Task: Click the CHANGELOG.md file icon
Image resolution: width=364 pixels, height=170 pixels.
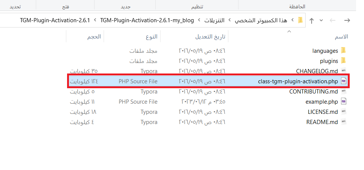Action: click(x=343, y=71)
